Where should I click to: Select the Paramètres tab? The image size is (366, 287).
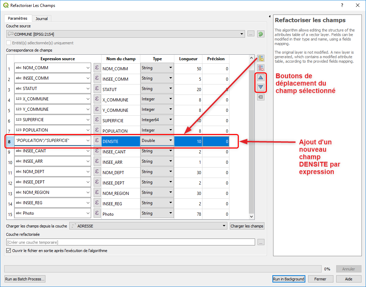point(18,18)
